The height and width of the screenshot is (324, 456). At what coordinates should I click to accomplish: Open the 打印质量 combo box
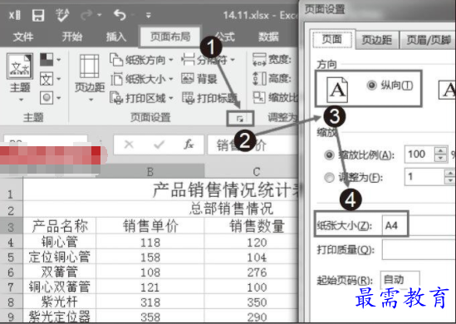[419, 250]
